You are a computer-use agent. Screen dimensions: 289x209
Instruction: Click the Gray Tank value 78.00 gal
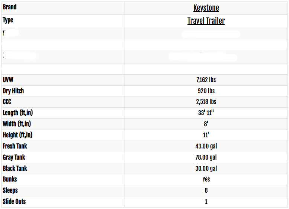[x=206, y=157]
